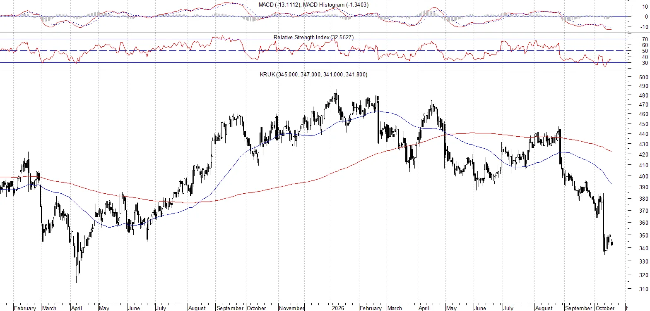The width and height of the screenshot is (650, 311).
Task: Click the first August label on time axis
Action: tap(197, 308)
